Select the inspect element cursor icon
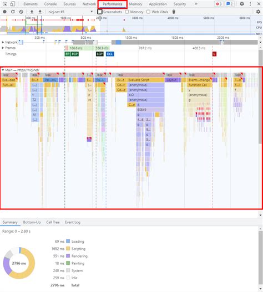263x292 pixels. click(x=4, y=4)
